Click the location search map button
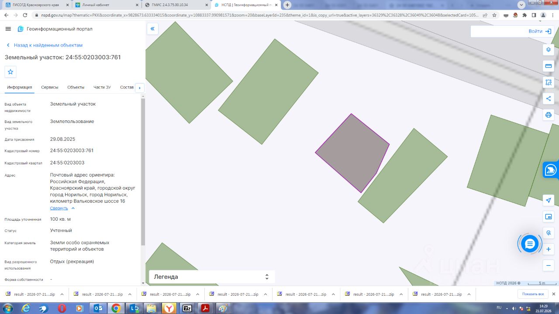 click(549, 233)
